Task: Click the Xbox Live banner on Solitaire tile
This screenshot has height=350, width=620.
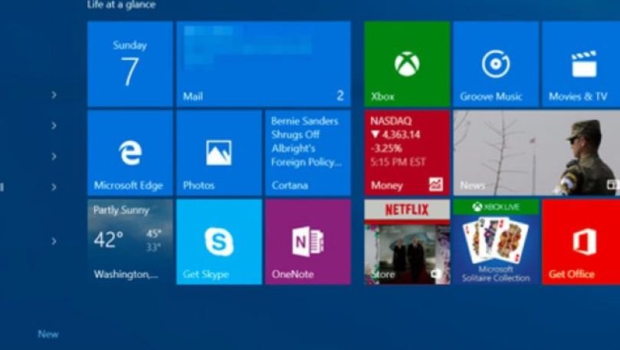Action: click(x=496, y=206)
